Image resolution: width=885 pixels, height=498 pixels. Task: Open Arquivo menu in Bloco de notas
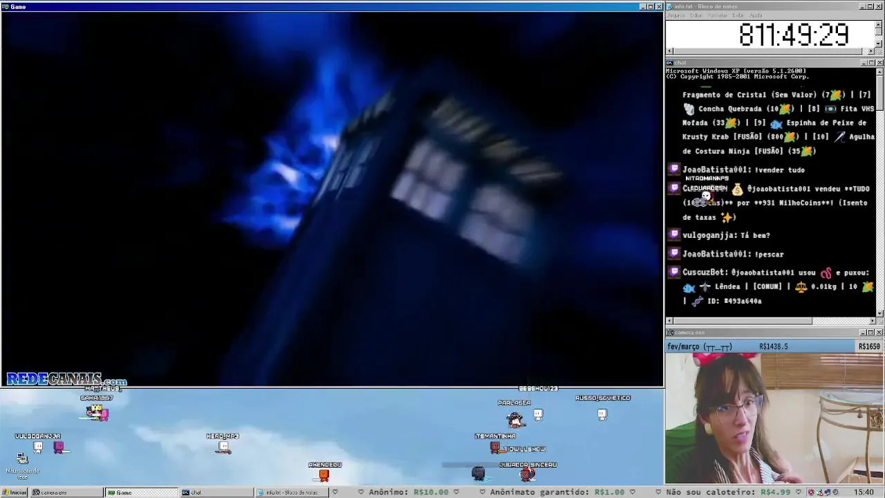click(x=676, y=15)
